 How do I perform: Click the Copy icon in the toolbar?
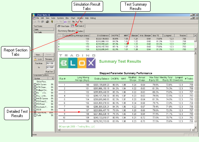point(39,22)
